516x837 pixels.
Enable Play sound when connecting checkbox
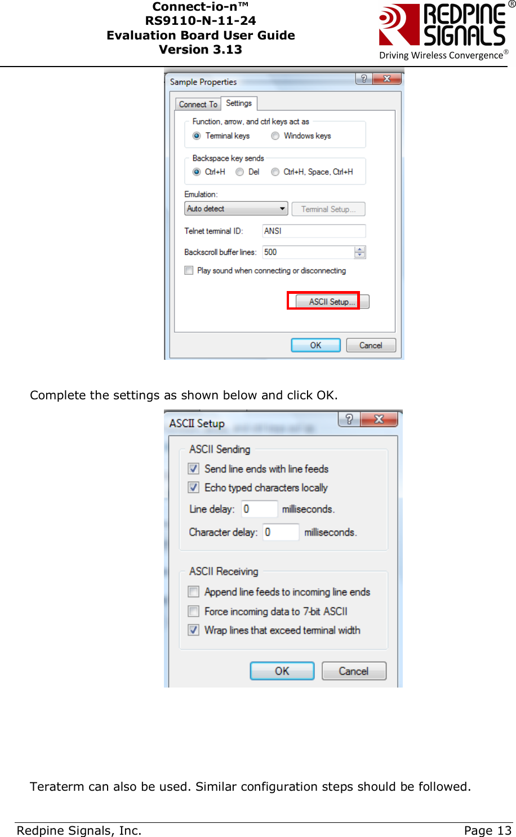pyautogui.click(x=189, y=271)
